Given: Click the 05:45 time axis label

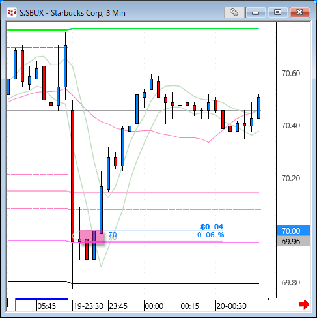Looking at the screenshot, I should pyautogui.click(x=46, y=306).
